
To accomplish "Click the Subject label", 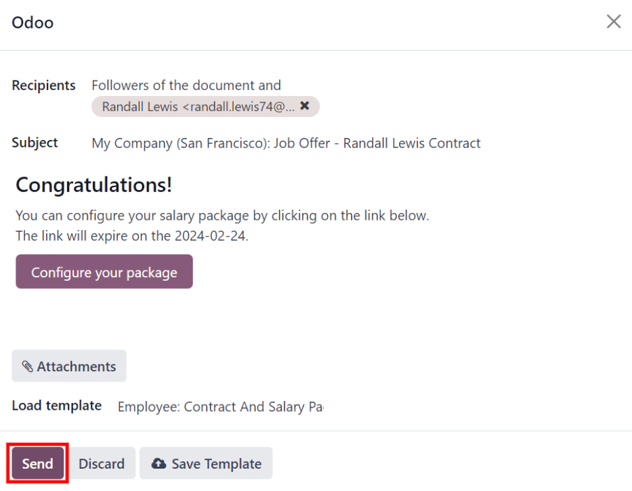I will [x=35, y=143].
